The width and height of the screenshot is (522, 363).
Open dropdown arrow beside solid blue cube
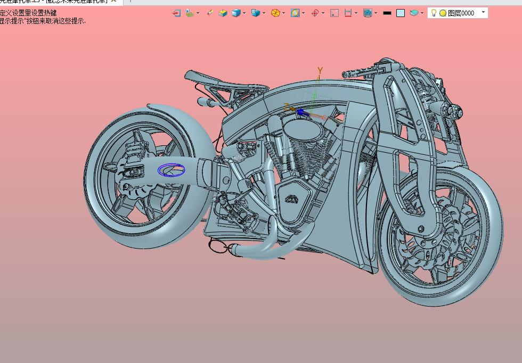click(x=244, y=13)
